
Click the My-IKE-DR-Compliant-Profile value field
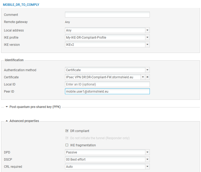[x=105, y=38]
